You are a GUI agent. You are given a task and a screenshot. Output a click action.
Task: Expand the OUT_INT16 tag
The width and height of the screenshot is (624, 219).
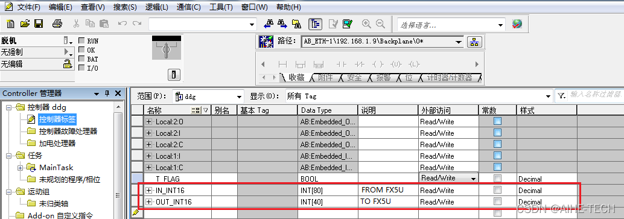click(x=149, y=202)
